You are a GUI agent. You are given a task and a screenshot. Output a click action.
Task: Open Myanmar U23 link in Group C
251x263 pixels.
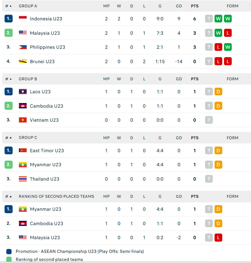pyautogui.click(x=46, y=165)
